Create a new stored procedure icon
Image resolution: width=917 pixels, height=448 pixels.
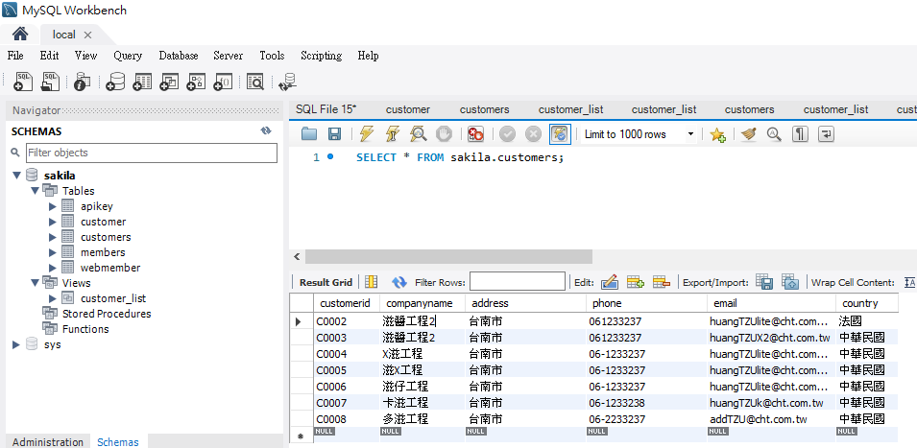tap(196, 83)
